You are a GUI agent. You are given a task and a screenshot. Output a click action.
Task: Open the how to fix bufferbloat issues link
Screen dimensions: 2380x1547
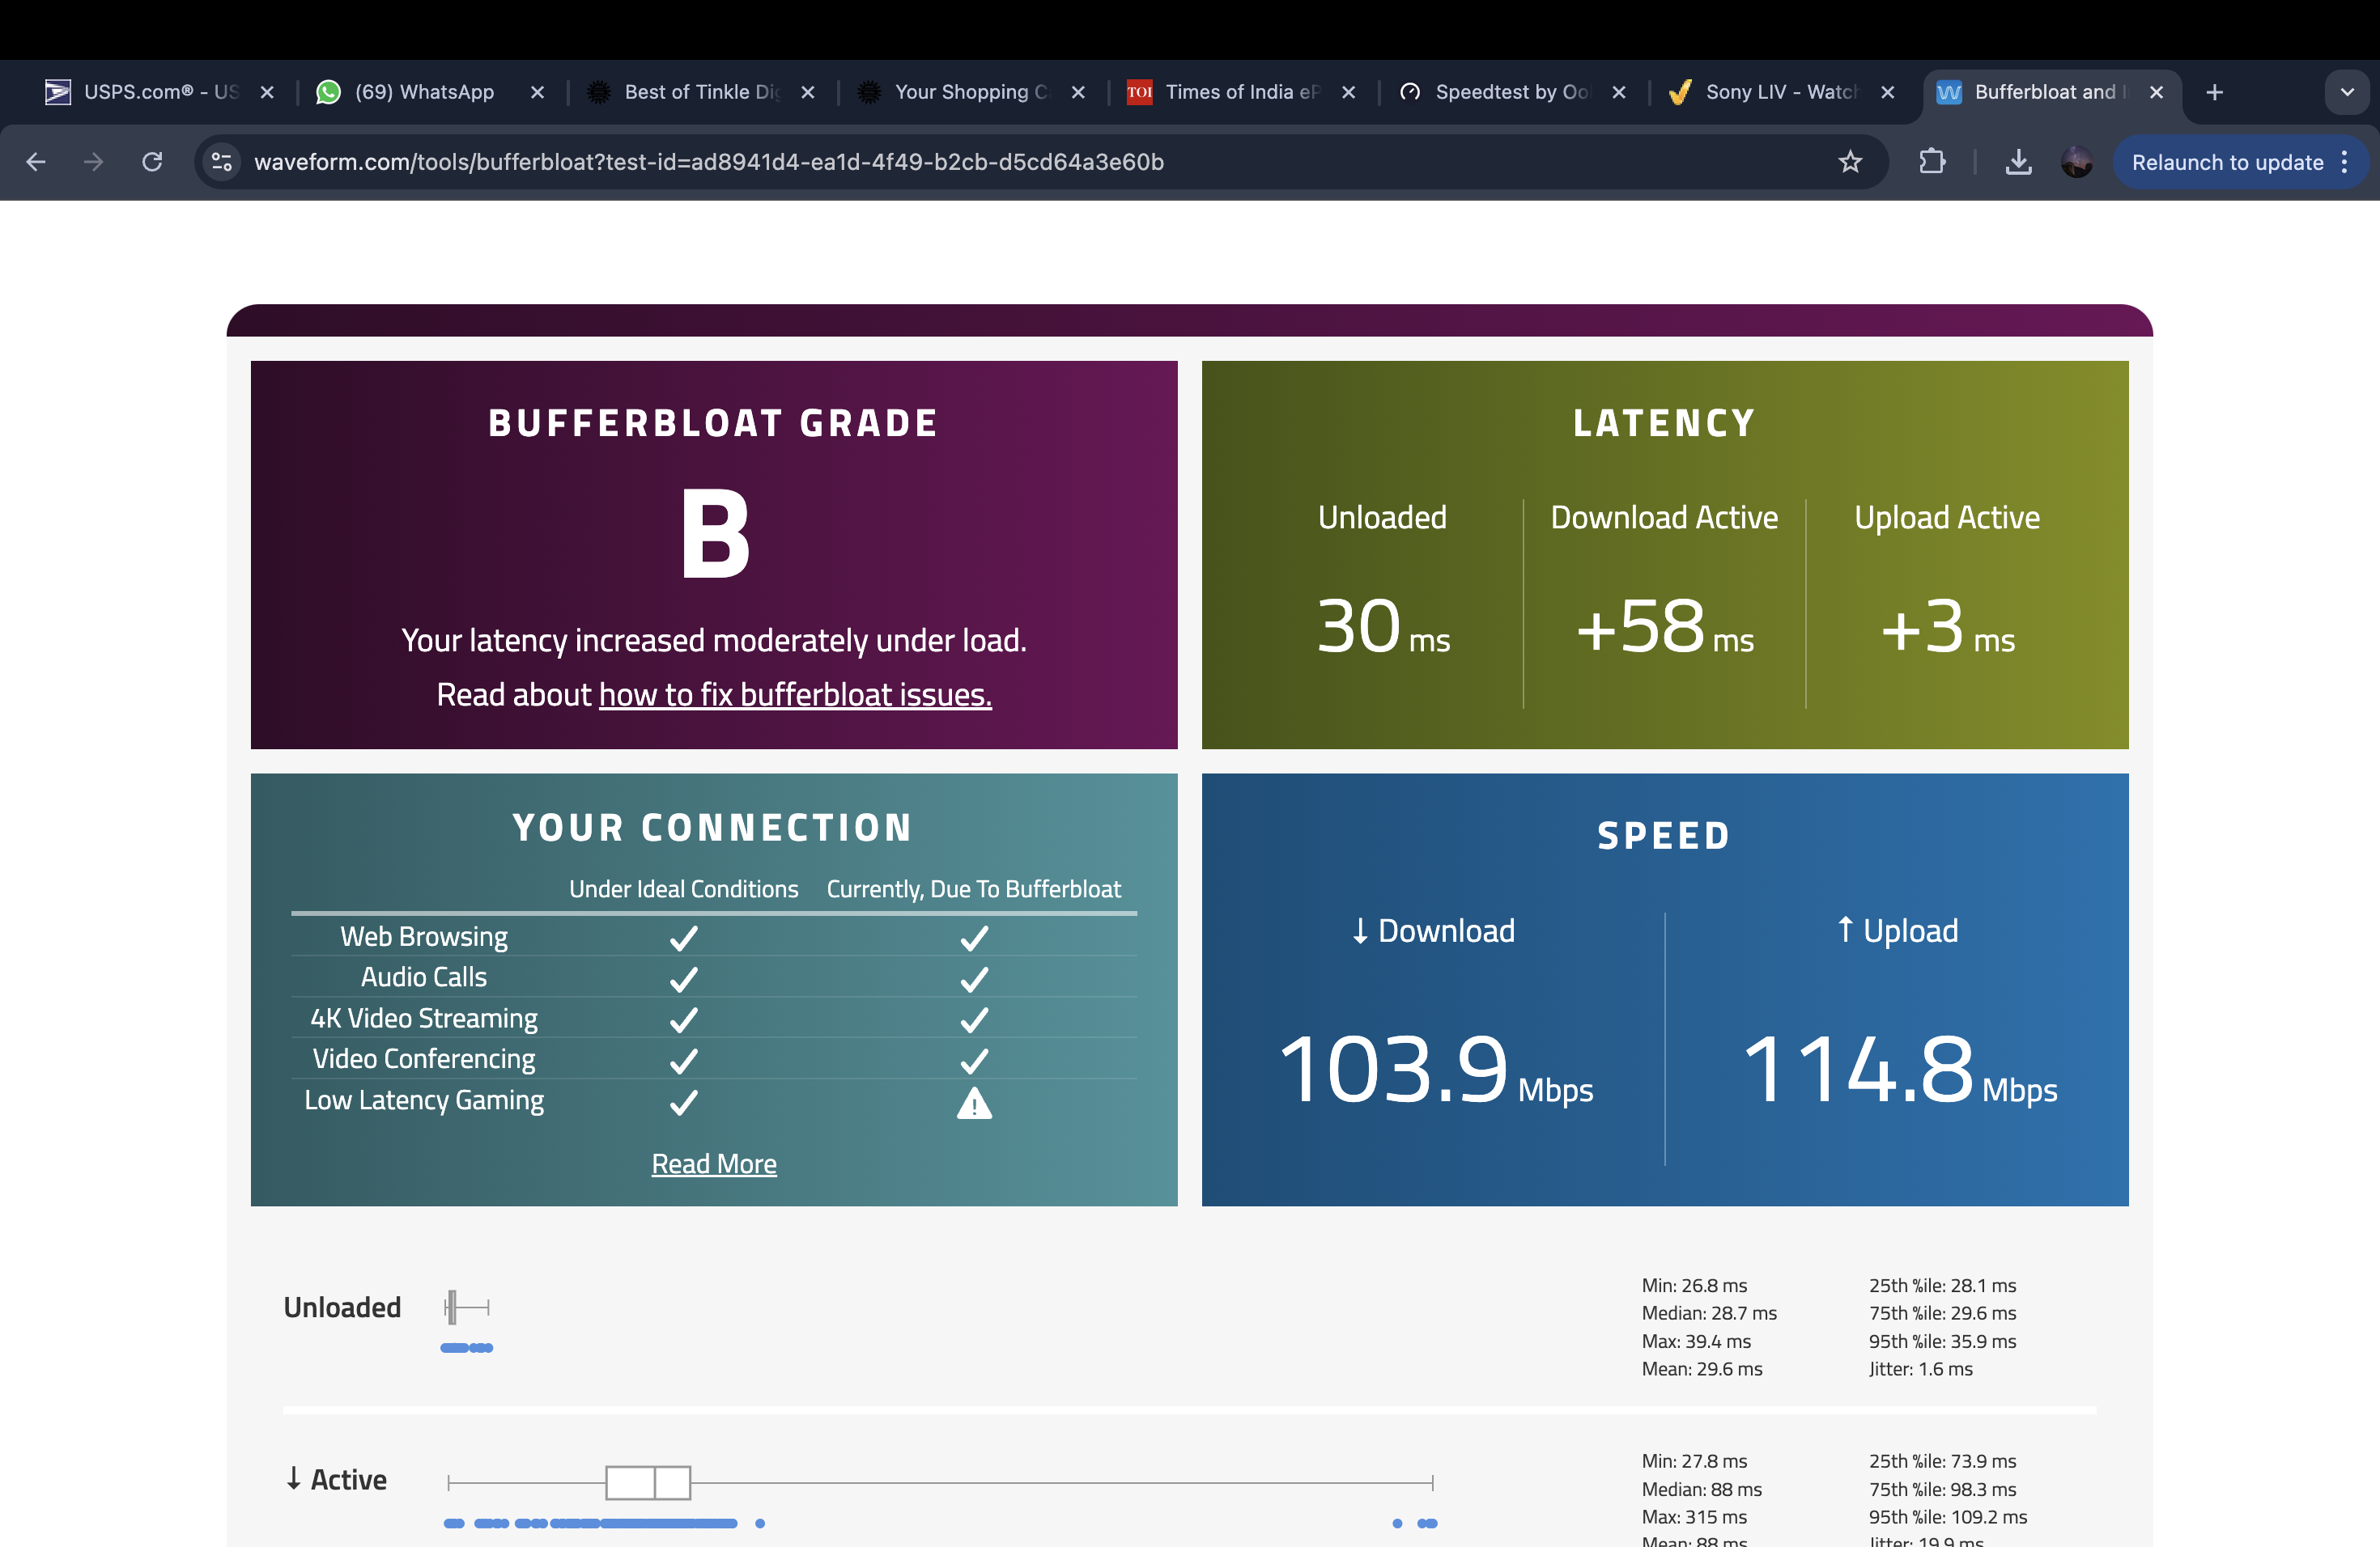pos(795,694)
